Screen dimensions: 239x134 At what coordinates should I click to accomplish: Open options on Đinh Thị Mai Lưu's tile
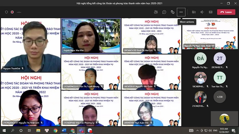[159, 50]
